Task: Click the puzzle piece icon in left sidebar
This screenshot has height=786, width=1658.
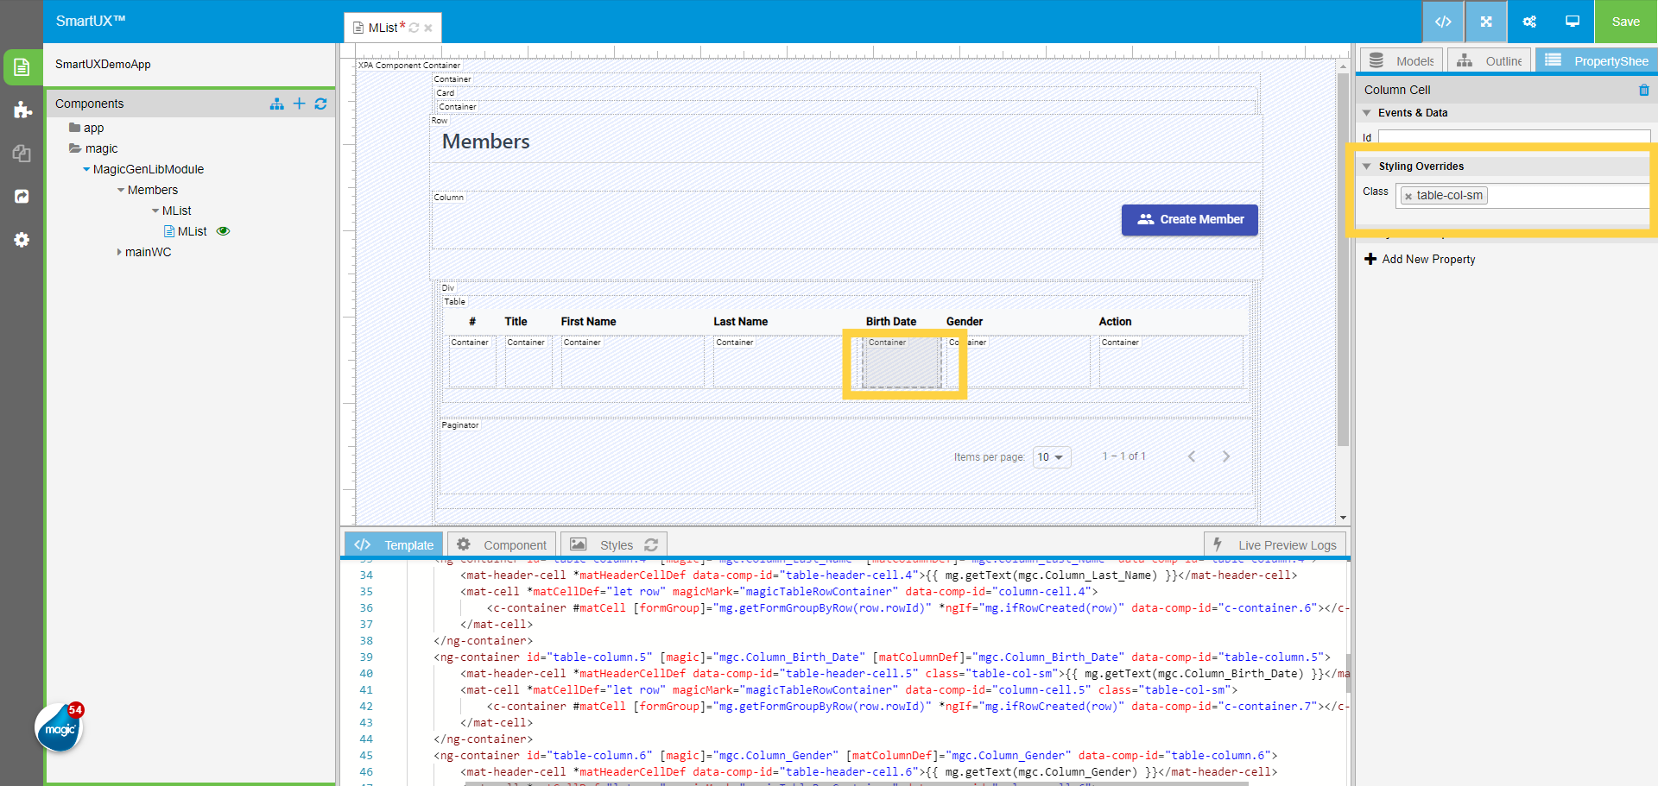Action: tap(22, 110)
